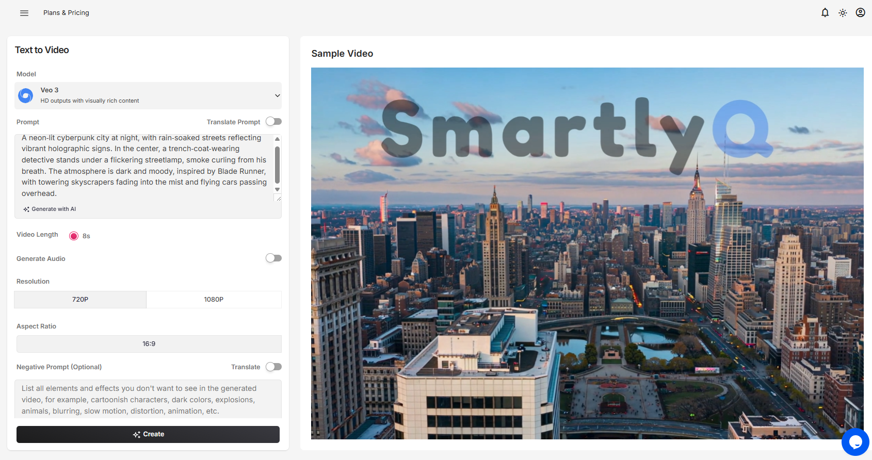Select the 8s video length radio
Screen dimensions: 872x460
(74, 236)
